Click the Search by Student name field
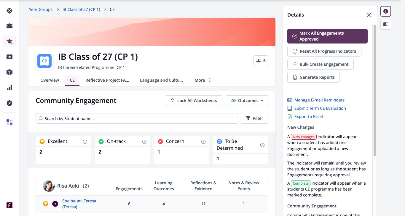The height and width of the screenshot is (216, 405). click(137, 118)
